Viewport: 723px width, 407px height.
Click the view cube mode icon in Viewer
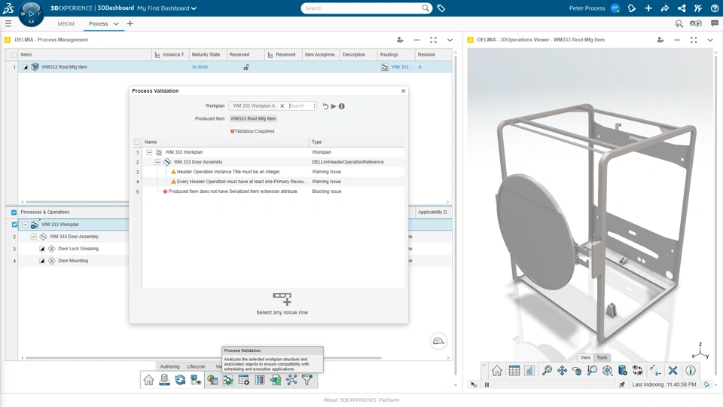pyautogui.click(x=607, y=371)
